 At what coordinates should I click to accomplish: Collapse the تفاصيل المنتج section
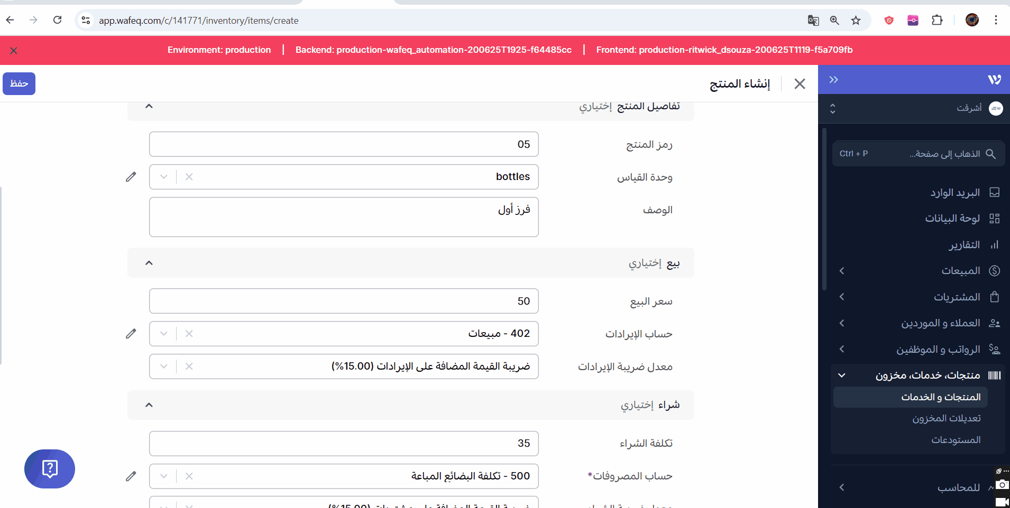pyautogui.click(x=149, y=107)
